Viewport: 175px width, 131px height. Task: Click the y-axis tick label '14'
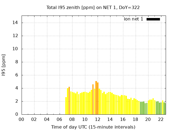[x=16, y=23]
